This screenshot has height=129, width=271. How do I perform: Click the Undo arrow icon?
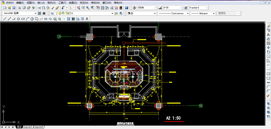tap(63, 8)
